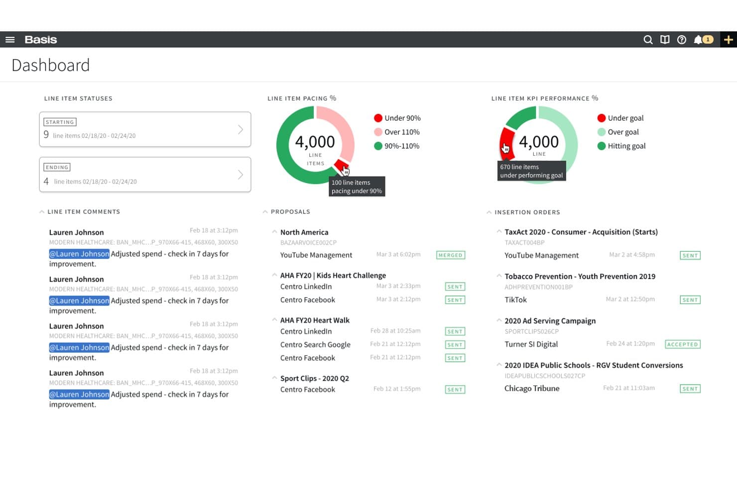Screen dimensions: 737x491
Task: Open the notifications bell
Action: 698,40
